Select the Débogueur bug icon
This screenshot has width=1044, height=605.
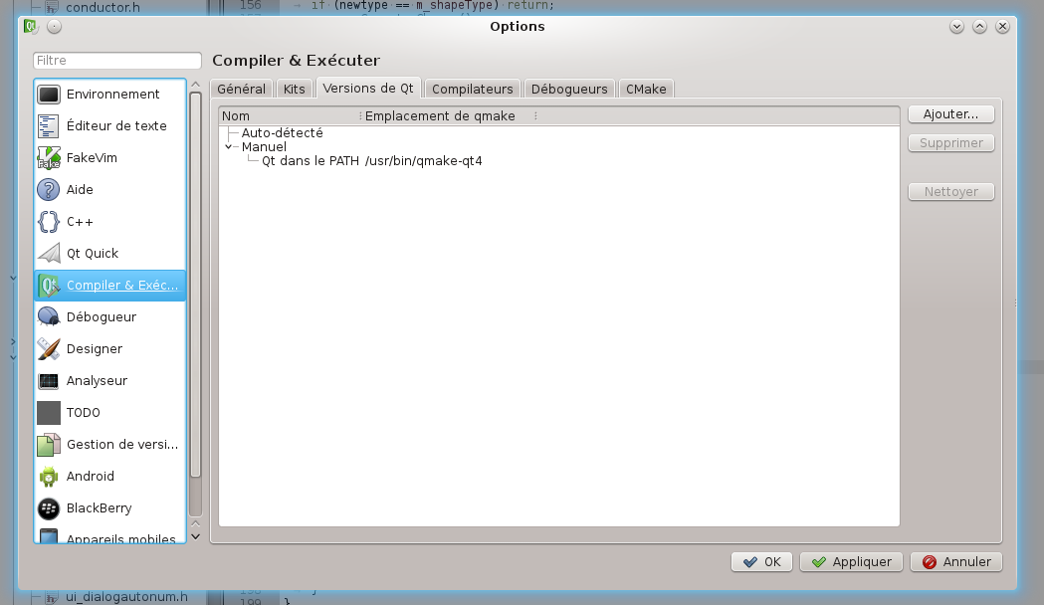49,316
